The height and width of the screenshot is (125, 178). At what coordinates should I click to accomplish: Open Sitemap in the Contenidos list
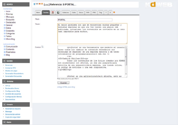(9, 14)
